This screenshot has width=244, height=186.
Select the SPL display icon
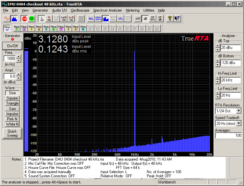coord(120,18)
